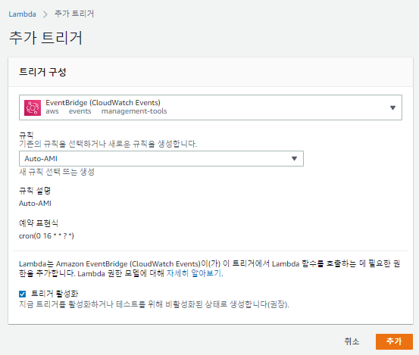The width and height of the screenshot is (419, 355).
Task: Click the 예약 표현식 label
Action: coord(39,223)
